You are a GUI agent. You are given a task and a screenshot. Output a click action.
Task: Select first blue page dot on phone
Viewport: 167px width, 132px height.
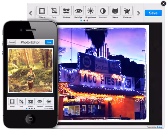point(27,109)
